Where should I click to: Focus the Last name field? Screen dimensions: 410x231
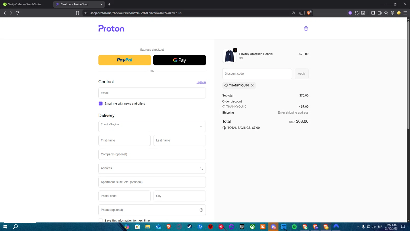(180, 140)
